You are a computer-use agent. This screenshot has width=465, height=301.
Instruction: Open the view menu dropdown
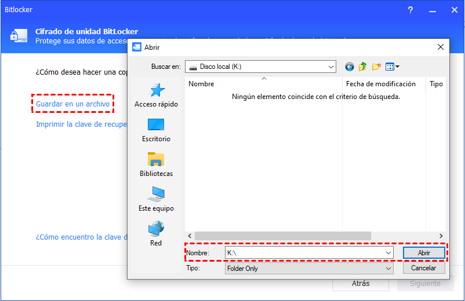coord(393,67)
